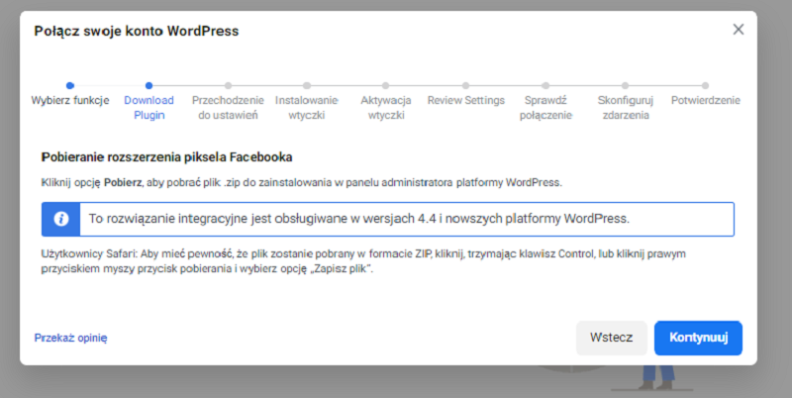Click the Download Plugin step label
This screenshot has height=398, width=792.
[149, 108]
